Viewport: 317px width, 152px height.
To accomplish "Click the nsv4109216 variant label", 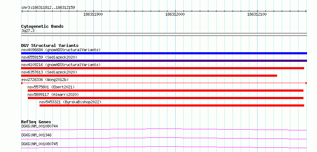I will [61, 65].
